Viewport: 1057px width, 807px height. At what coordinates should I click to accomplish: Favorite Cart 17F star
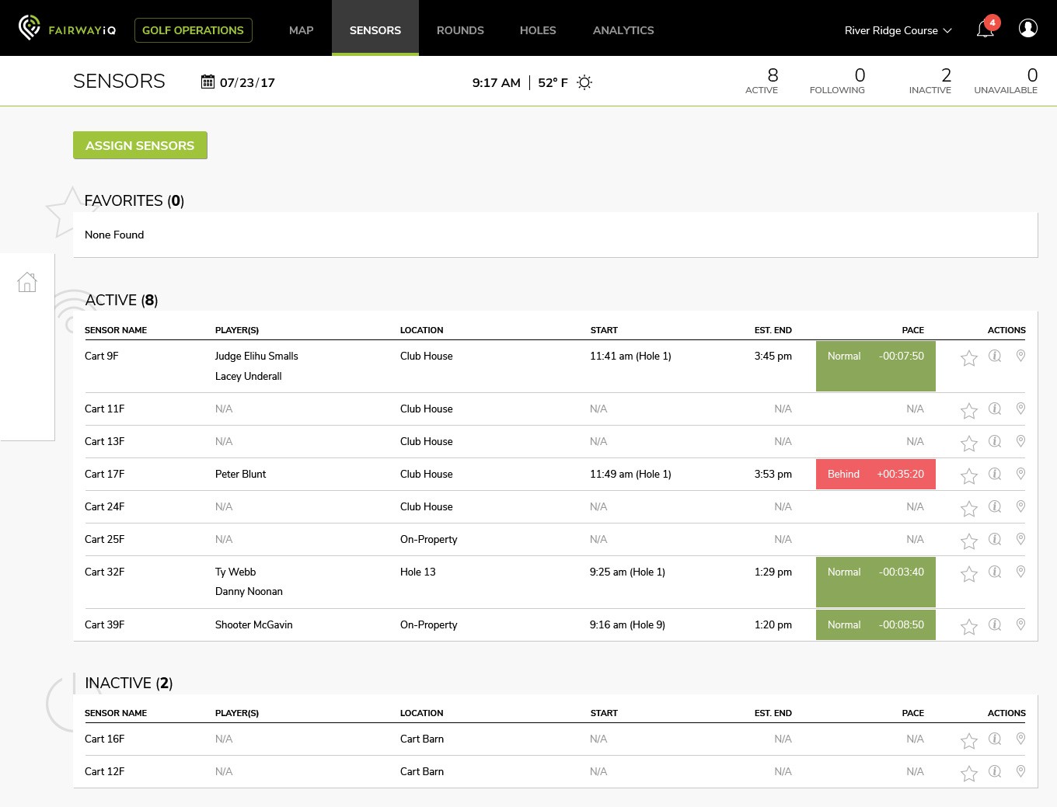click(968, 476)
